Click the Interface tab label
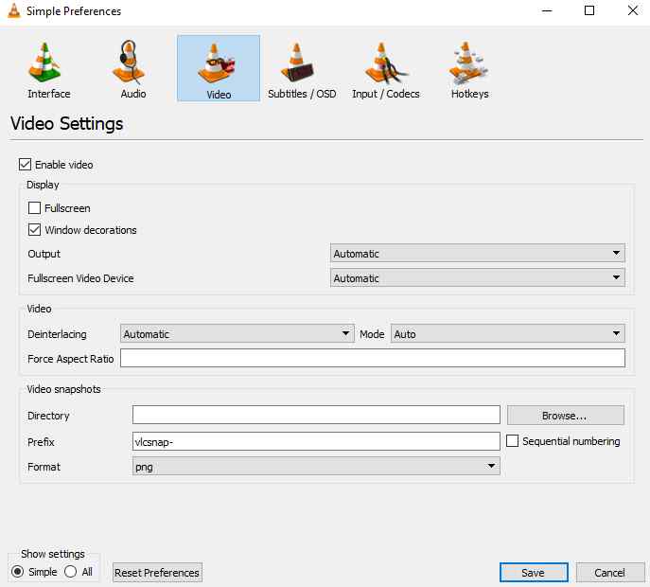 (x=49, y=94)
